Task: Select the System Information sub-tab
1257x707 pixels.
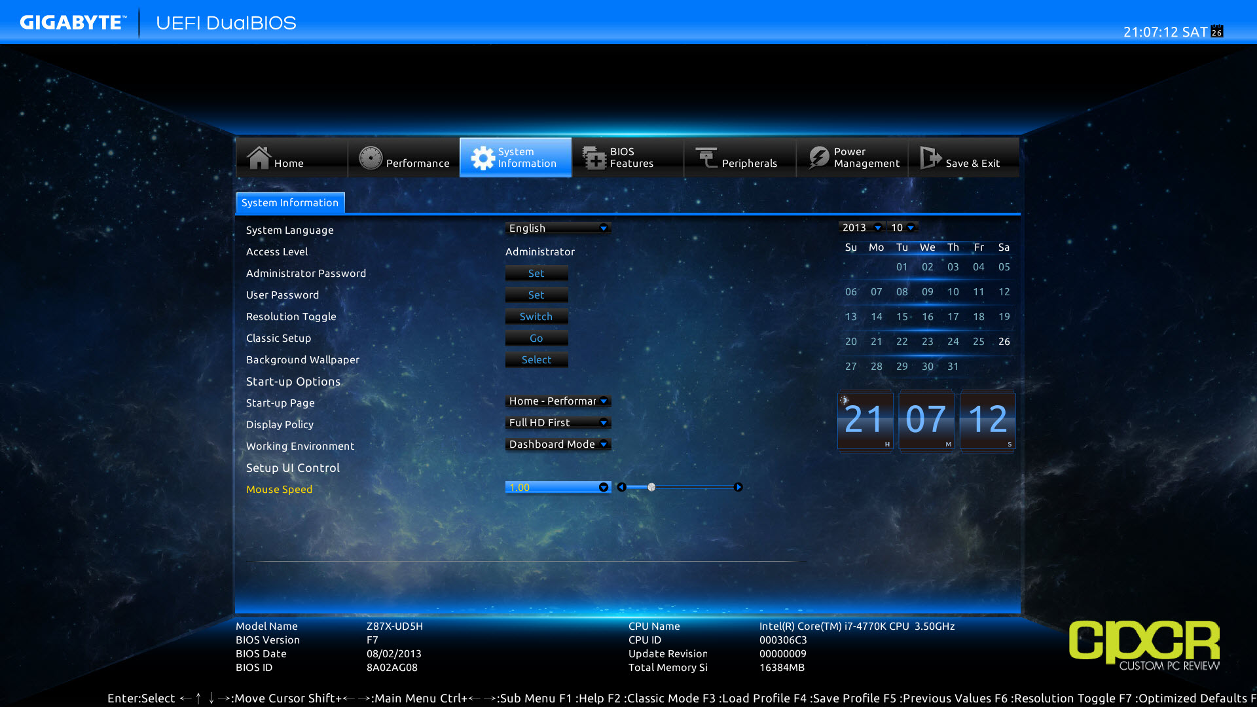Action: click(290, 203)
